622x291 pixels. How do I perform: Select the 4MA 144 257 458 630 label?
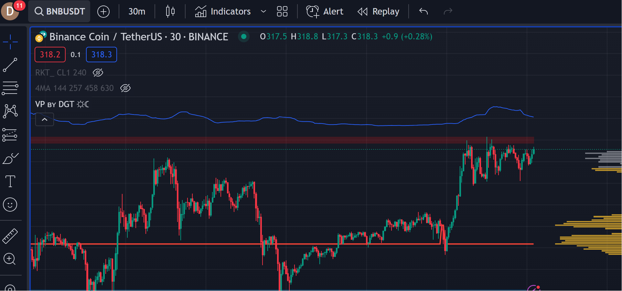74,88
